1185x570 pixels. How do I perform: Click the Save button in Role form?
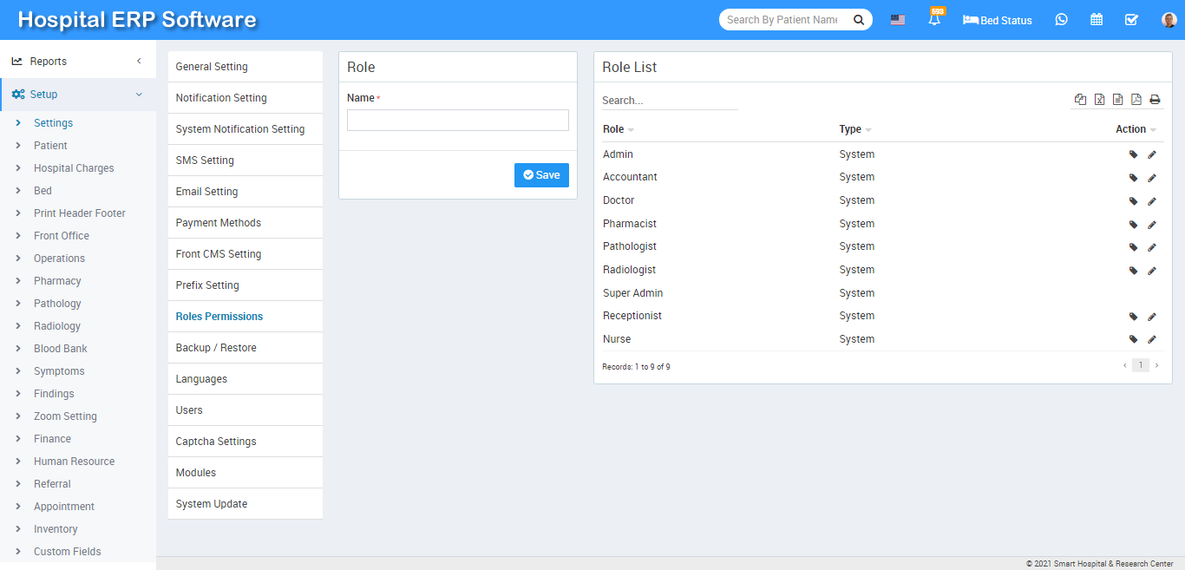(541, 175)
